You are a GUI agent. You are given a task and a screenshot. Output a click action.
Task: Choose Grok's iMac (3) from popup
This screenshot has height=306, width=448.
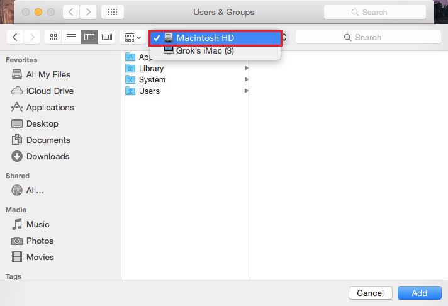215,51
